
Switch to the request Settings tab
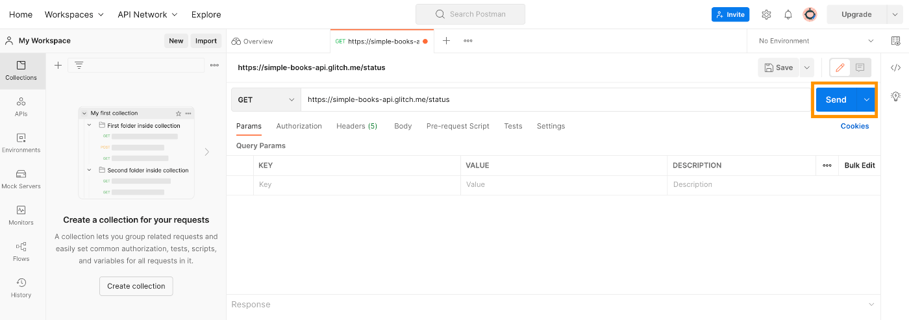click(x=551, y=126)
